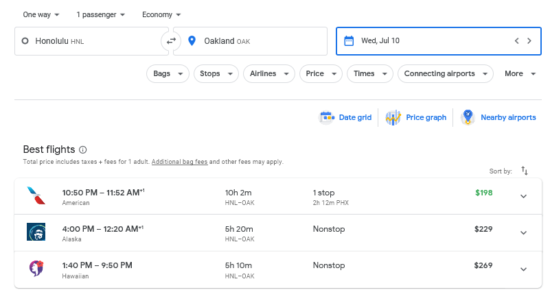Click the Best flights info icon
This screenshot has height=301, width=550.
(x=83, y=149)
